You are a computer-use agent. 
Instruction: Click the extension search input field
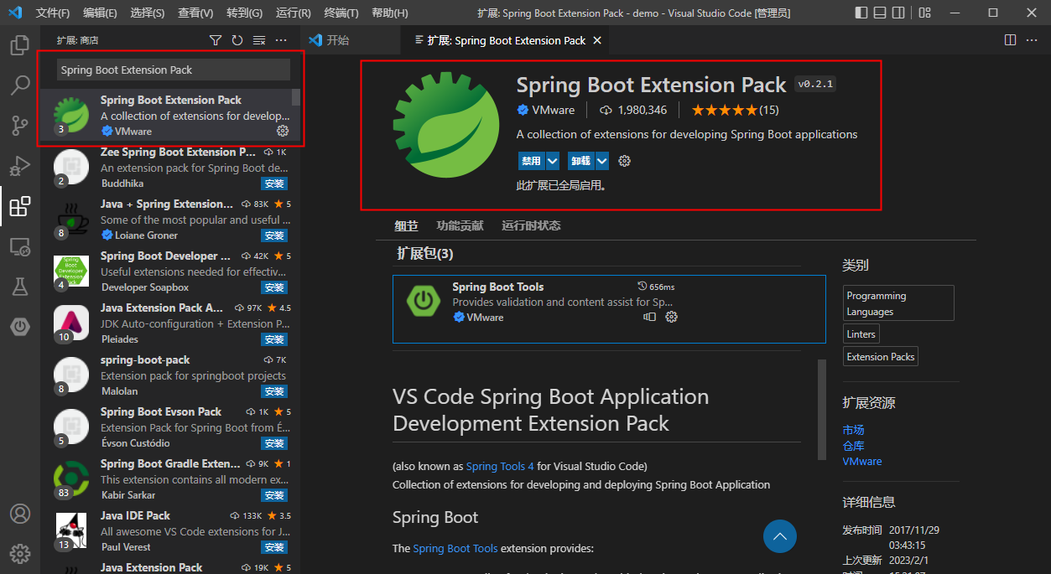point(174,70)
